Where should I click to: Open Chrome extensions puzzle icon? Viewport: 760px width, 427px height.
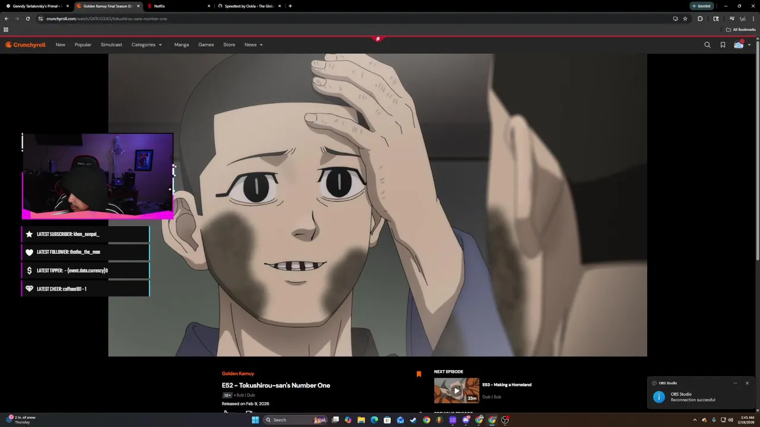tap(700, 18)
